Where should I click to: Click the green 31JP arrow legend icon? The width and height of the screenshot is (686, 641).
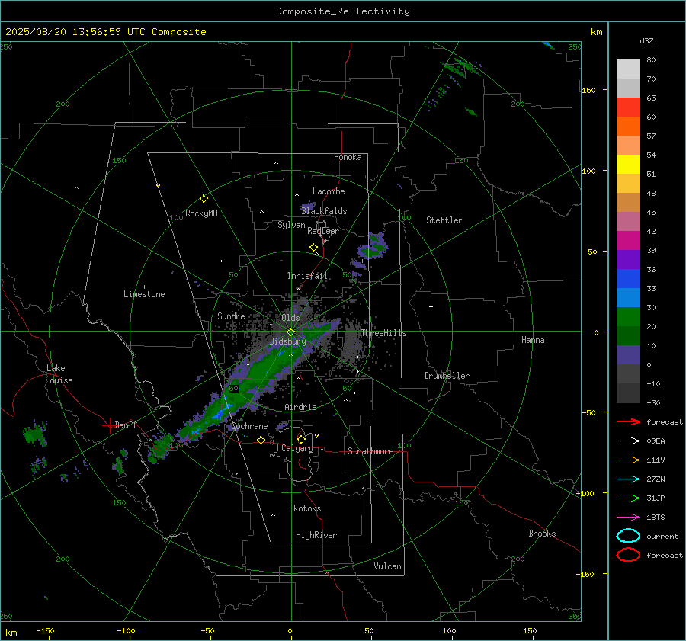628,498
